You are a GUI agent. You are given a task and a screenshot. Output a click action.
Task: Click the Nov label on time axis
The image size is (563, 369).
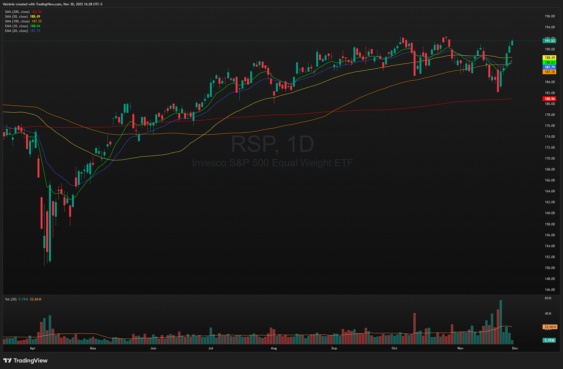coord(461,348)
